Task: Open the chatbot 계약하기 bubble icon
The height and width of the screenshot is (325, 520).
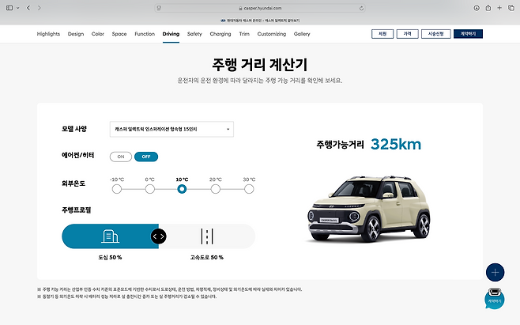Action: pyautogui.click(x=495, y=300)
